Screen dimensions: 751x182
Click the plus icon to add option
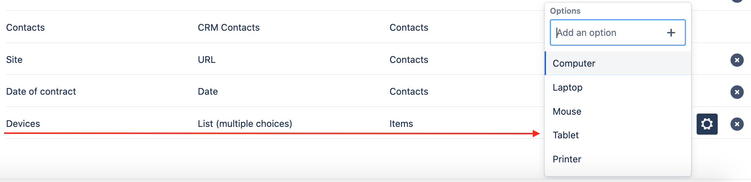coord(671,33)
